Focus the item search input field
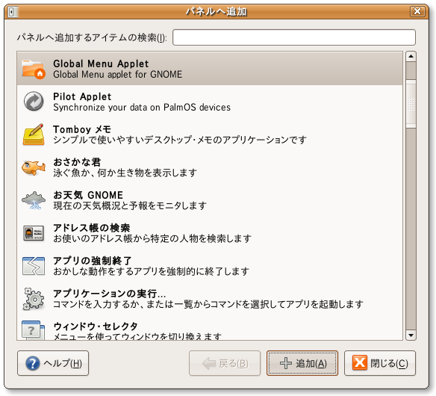Image resolution: width=436 pixels, height=396 pixels. (294, 37)
